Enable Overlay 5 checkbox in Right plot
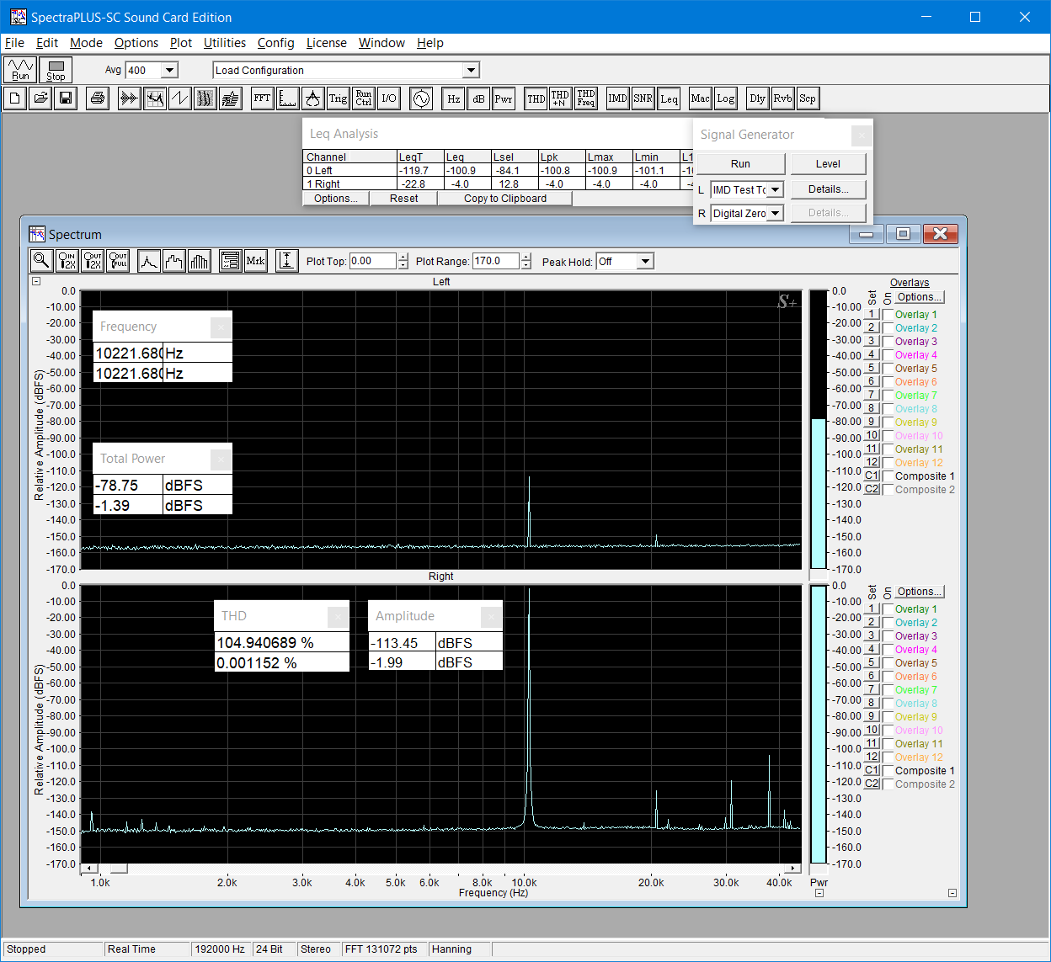The height and width of the screenshot is (962, 1051). 888,663
